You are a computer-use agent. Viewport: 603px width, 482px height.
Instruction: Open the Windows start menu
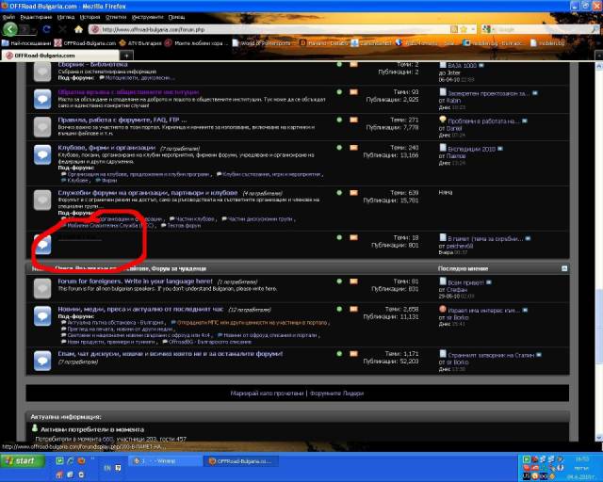click(x=23, y=460)
